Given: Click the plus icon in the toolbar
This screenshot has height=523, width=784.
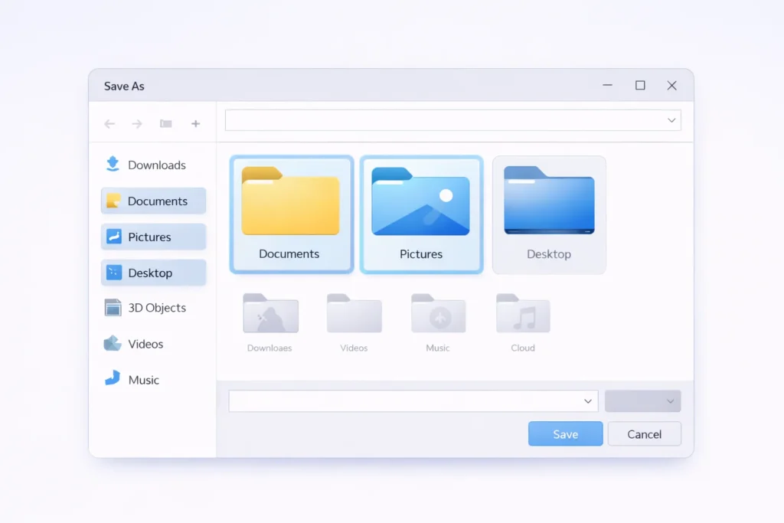Looking at the screenshot, I should 196,123.
